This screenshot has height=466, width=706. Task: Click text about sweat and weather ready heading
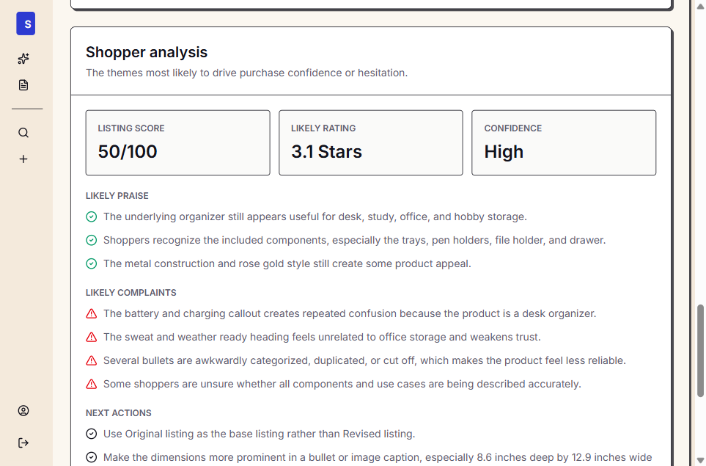[322, 337]
